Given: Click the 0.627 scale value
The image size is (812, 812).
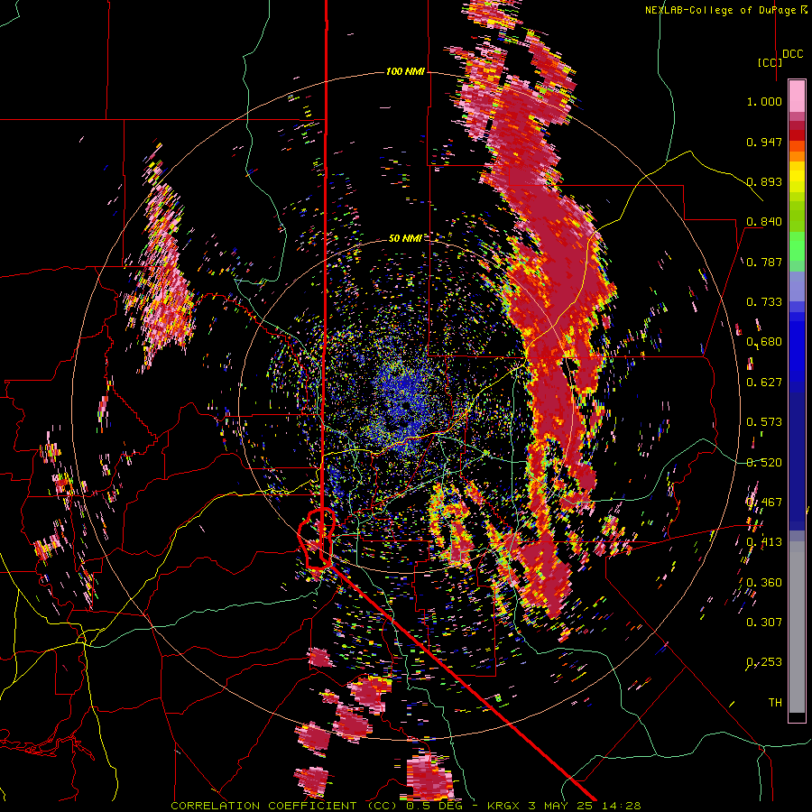Looking at the screenshot, I should pos(764,383).
